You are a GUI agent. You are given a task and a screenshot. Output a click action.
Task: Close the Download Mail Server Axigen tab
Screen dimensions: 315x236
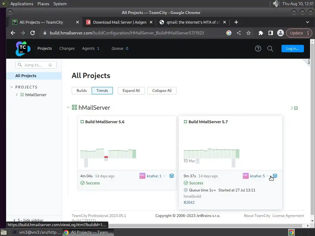[x=151, y=22]
